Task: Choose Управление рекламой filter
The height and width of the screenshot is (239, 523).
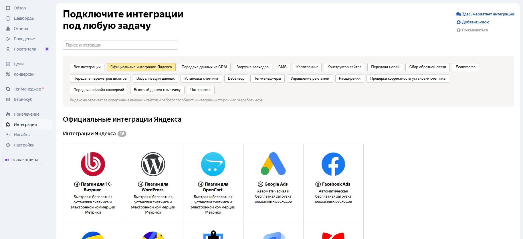Action: pos(310,79)
